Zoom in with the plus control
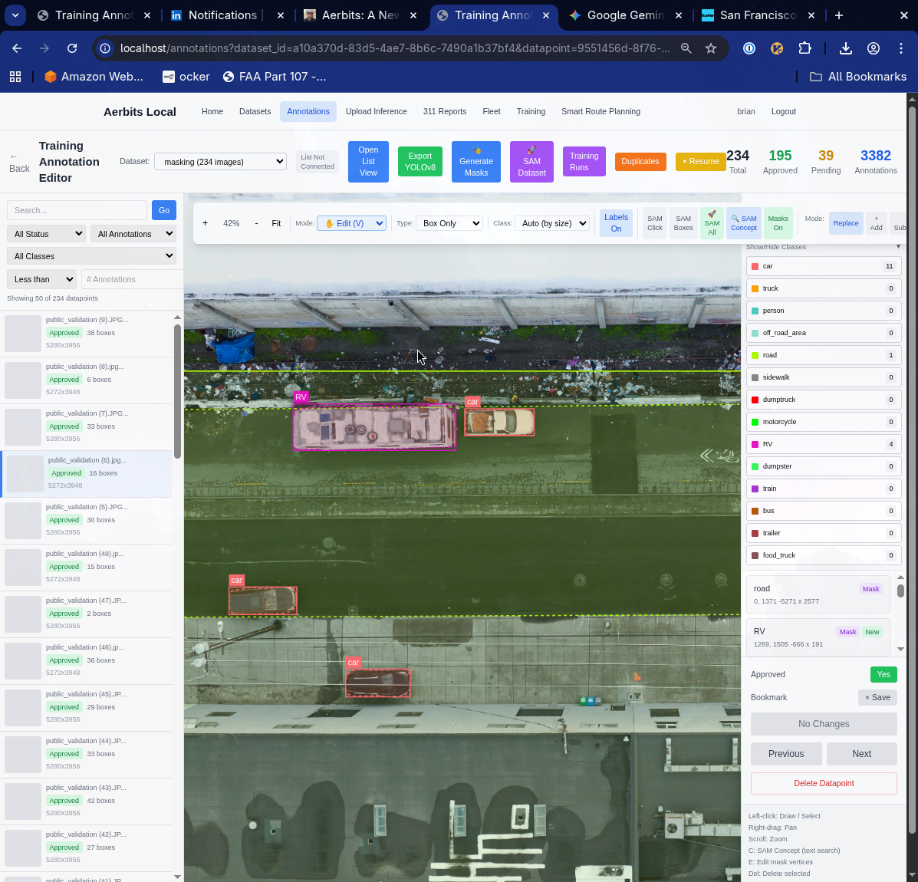918x882 pixels. 205,222
